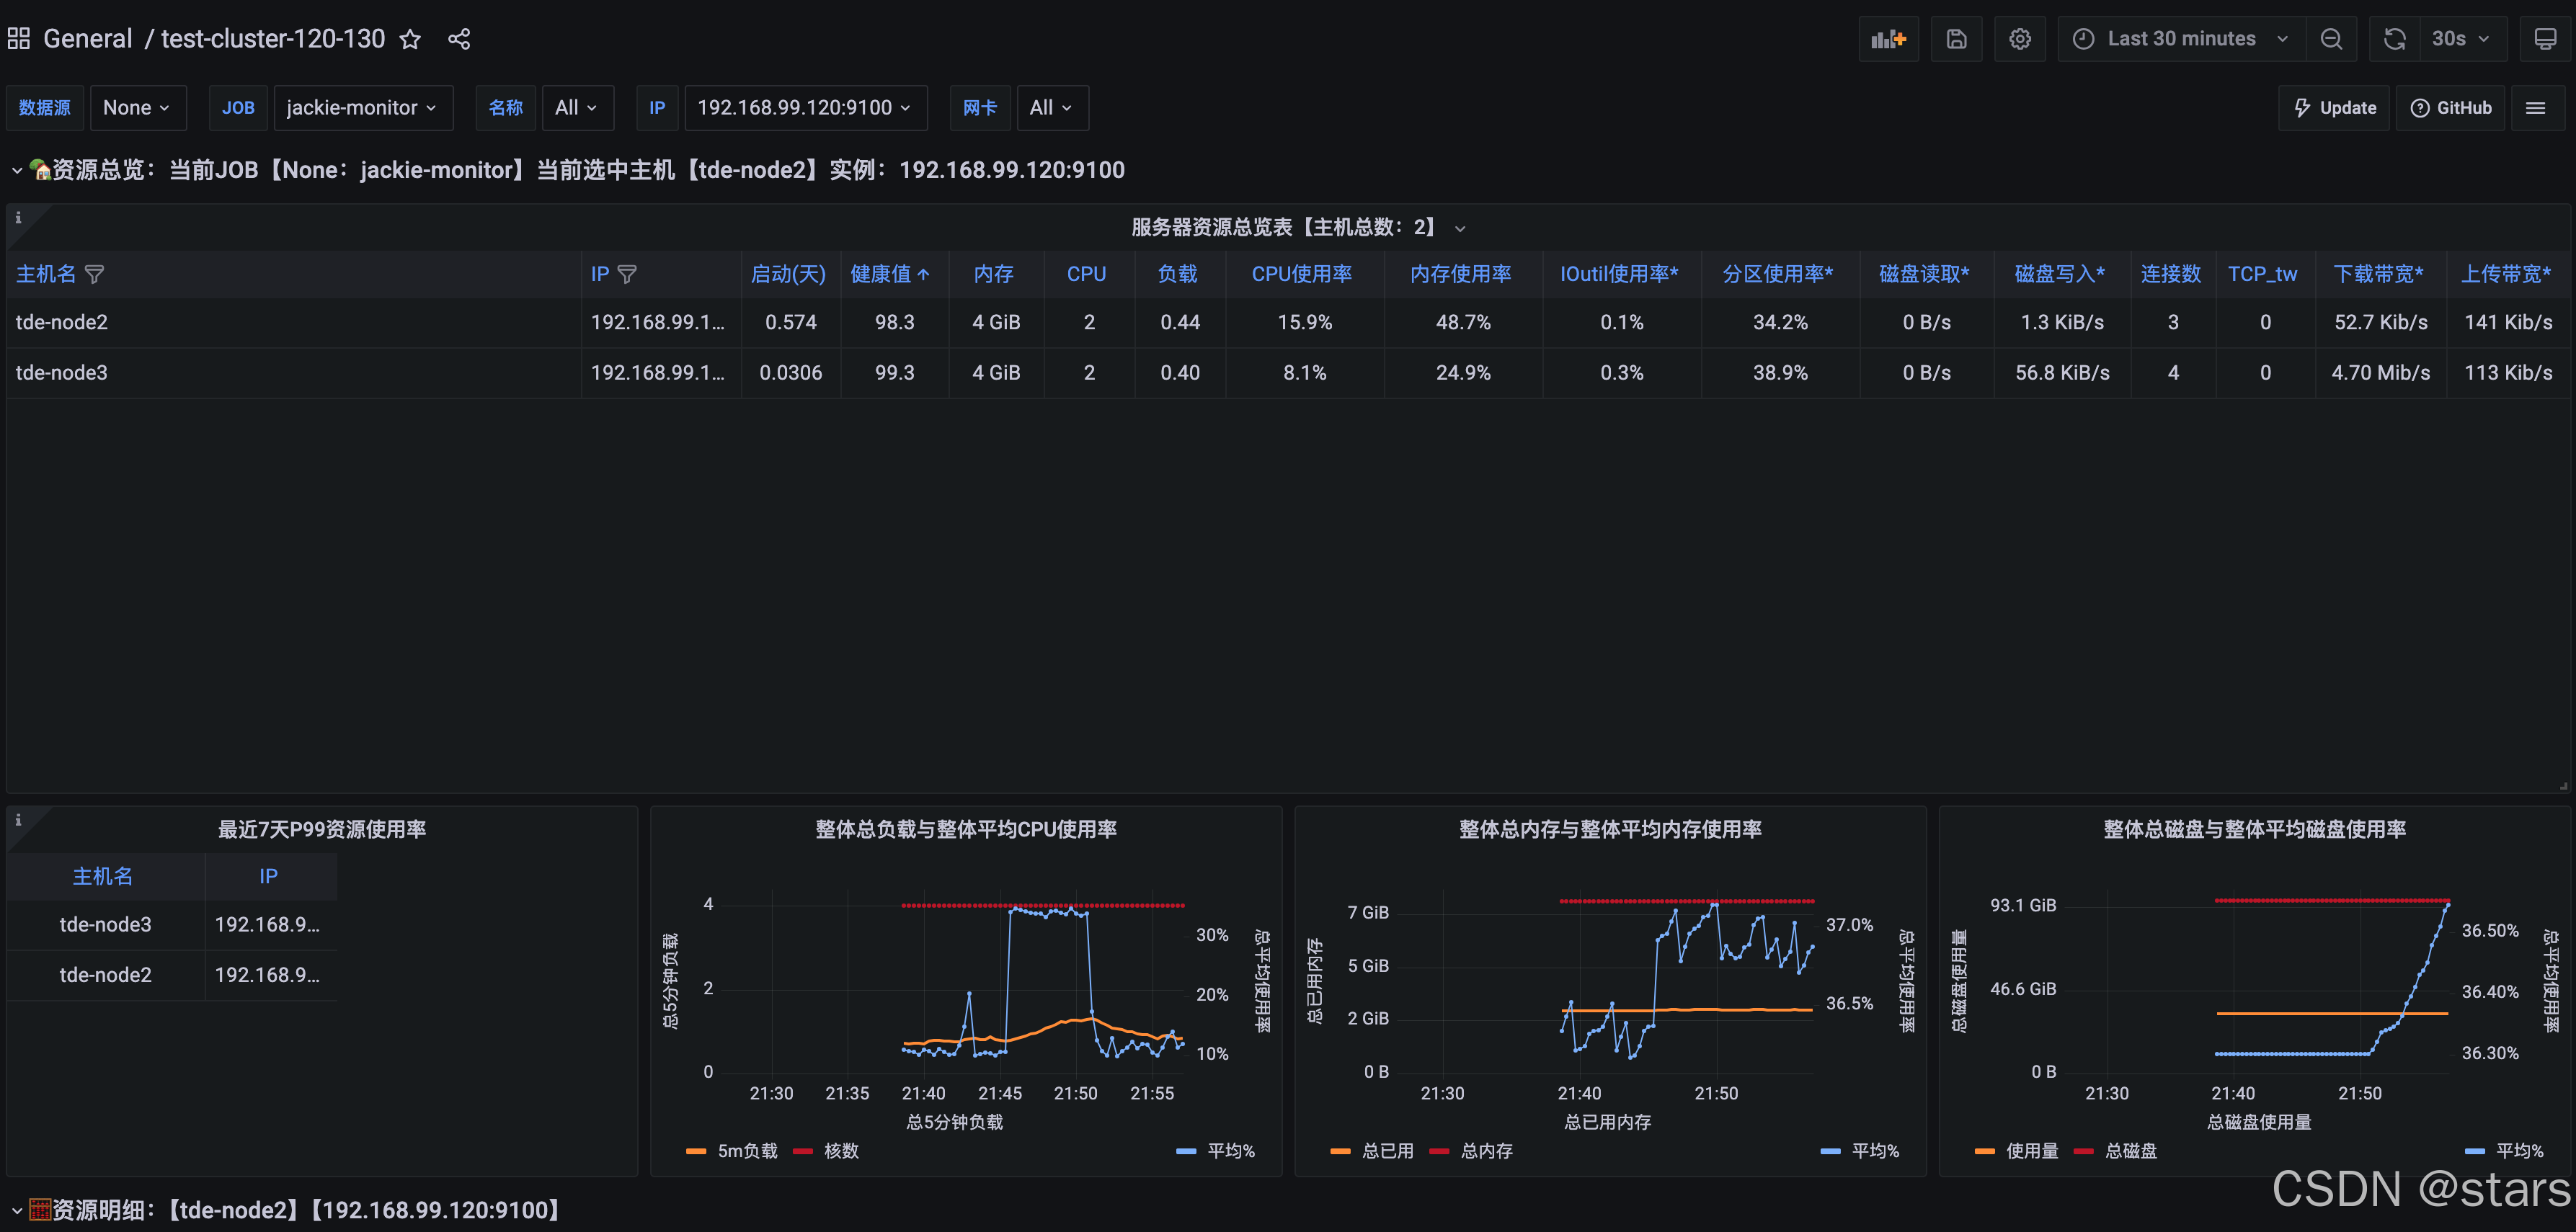
Task: Open the time range picker
Action: (2181, 39)
